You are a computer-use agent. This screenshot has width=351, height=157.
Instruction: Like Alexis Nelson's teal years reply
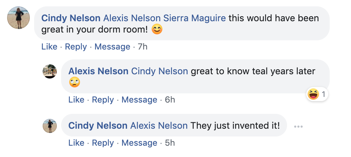coord(76,100)
